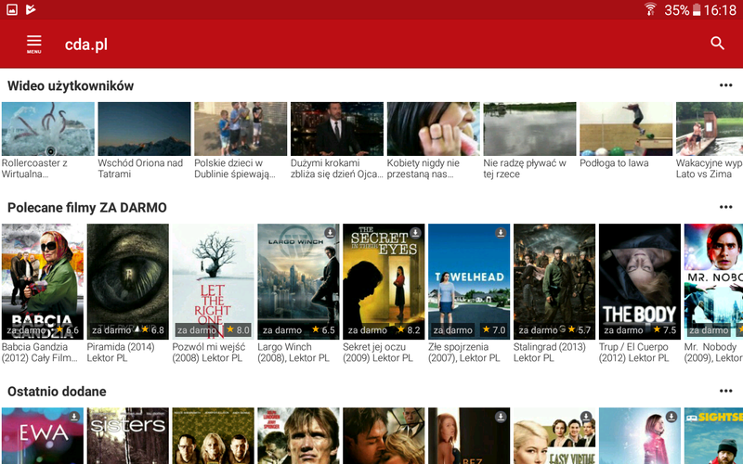Click the Wideo użytkowników section heading
The image size is (743, 464).
pyautogui.click(x=71, y=85)
